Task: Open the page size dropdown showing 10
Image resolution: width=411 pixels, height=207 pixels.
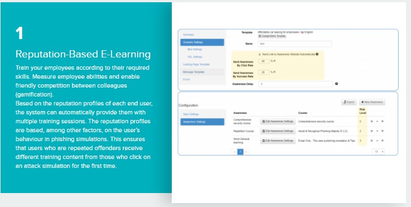Action: click(378, 152)
